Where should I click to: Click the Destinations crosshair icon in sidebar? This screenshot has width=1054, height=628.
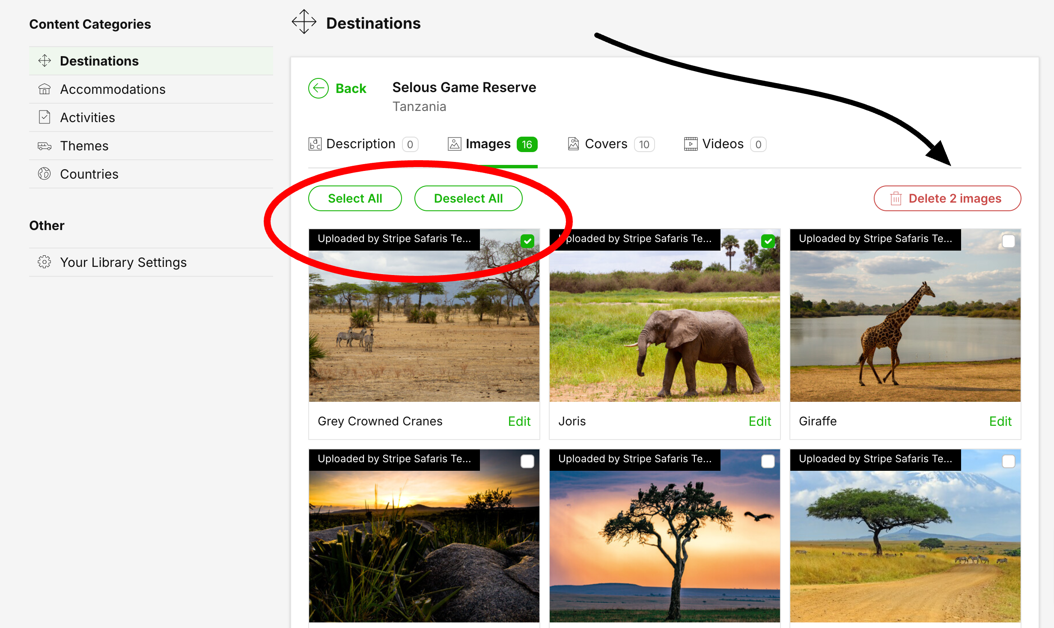coord(45,61)
